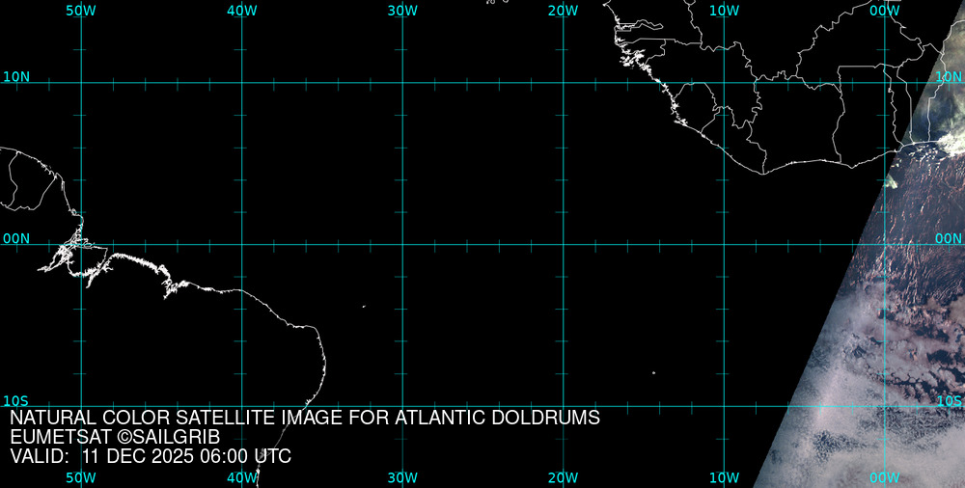
Task: Click the small island dot between 20W and 10W
Action: pyautogui.click(x=653, y=372)
